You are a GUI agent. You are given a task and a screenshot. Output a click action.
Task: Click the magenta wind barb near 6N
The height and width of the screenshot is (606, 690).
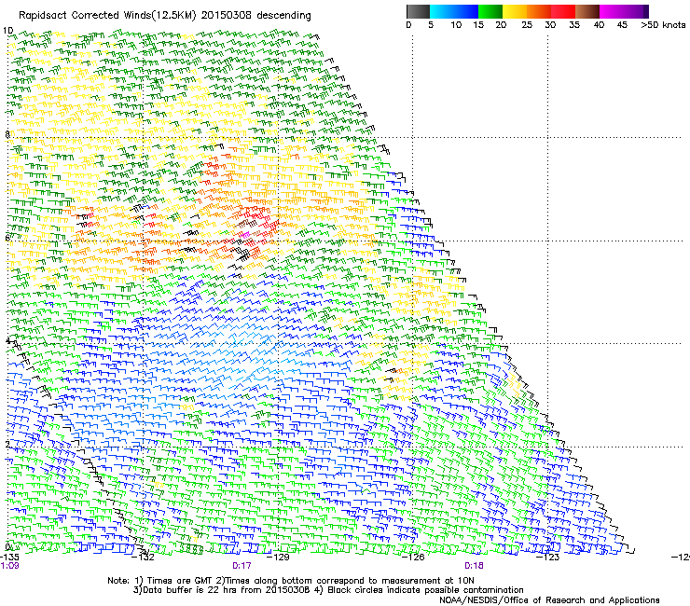tap(245, 235)
